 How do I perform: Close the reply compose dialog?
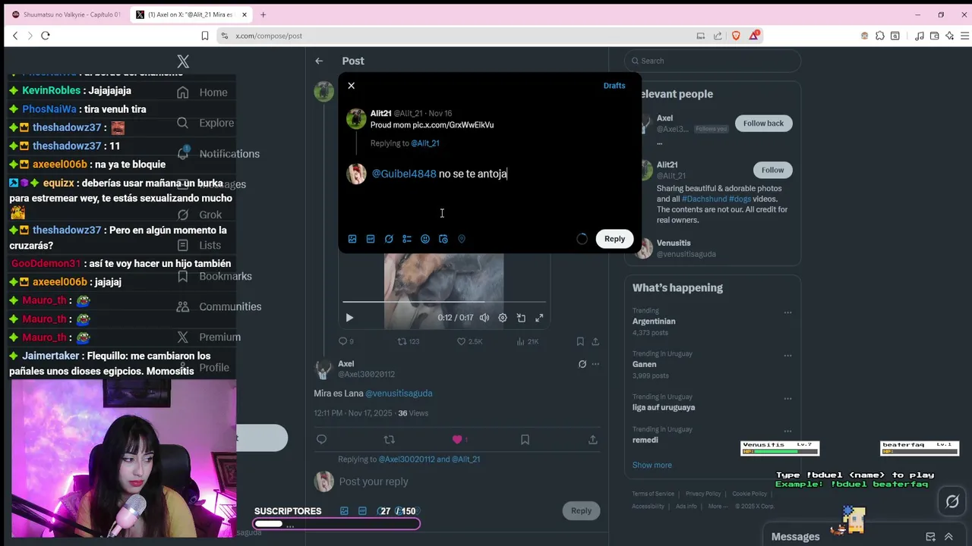(x=351, y=86)
